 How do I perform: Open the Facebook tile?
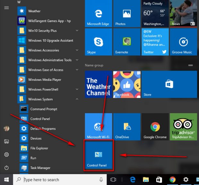pos(127,84)
